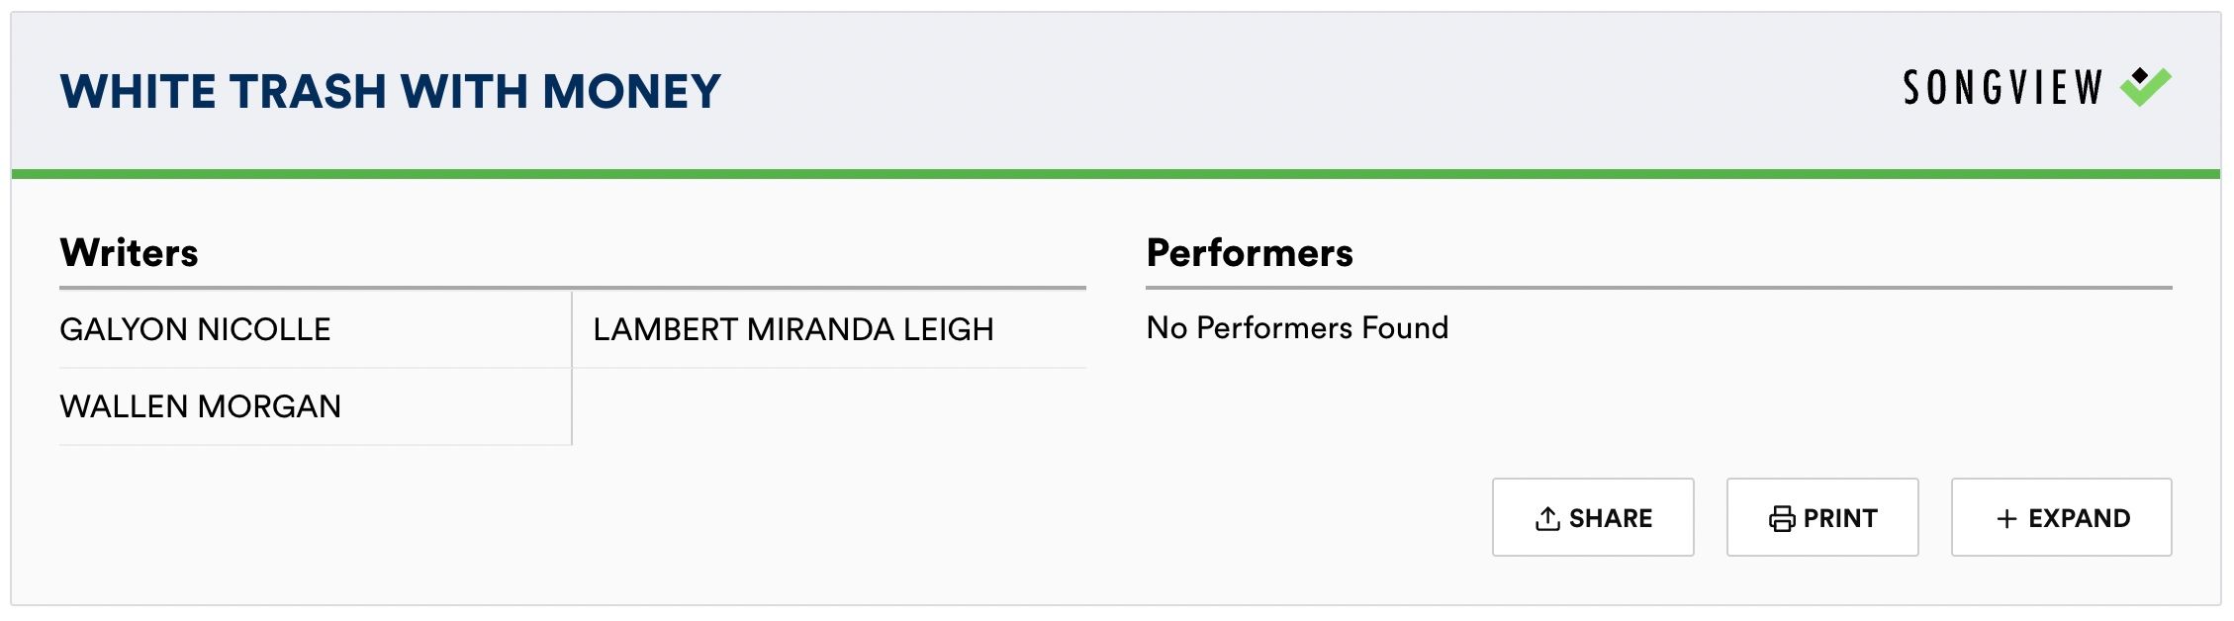Open writer WALLEN MORGAN
Image resolution: width=2234 pixels, height=621 pixels.
tap(200, 406)
